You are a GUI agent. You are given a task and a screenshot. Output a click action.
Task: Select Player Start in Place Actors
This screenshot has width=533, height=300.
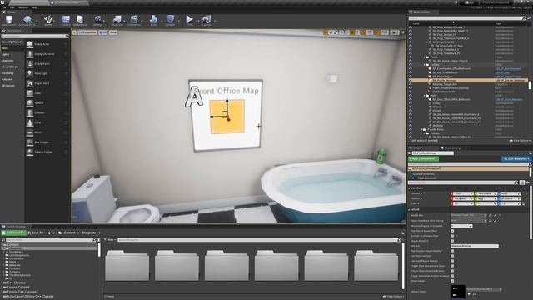pyautogui.click(x=47, y=83)
